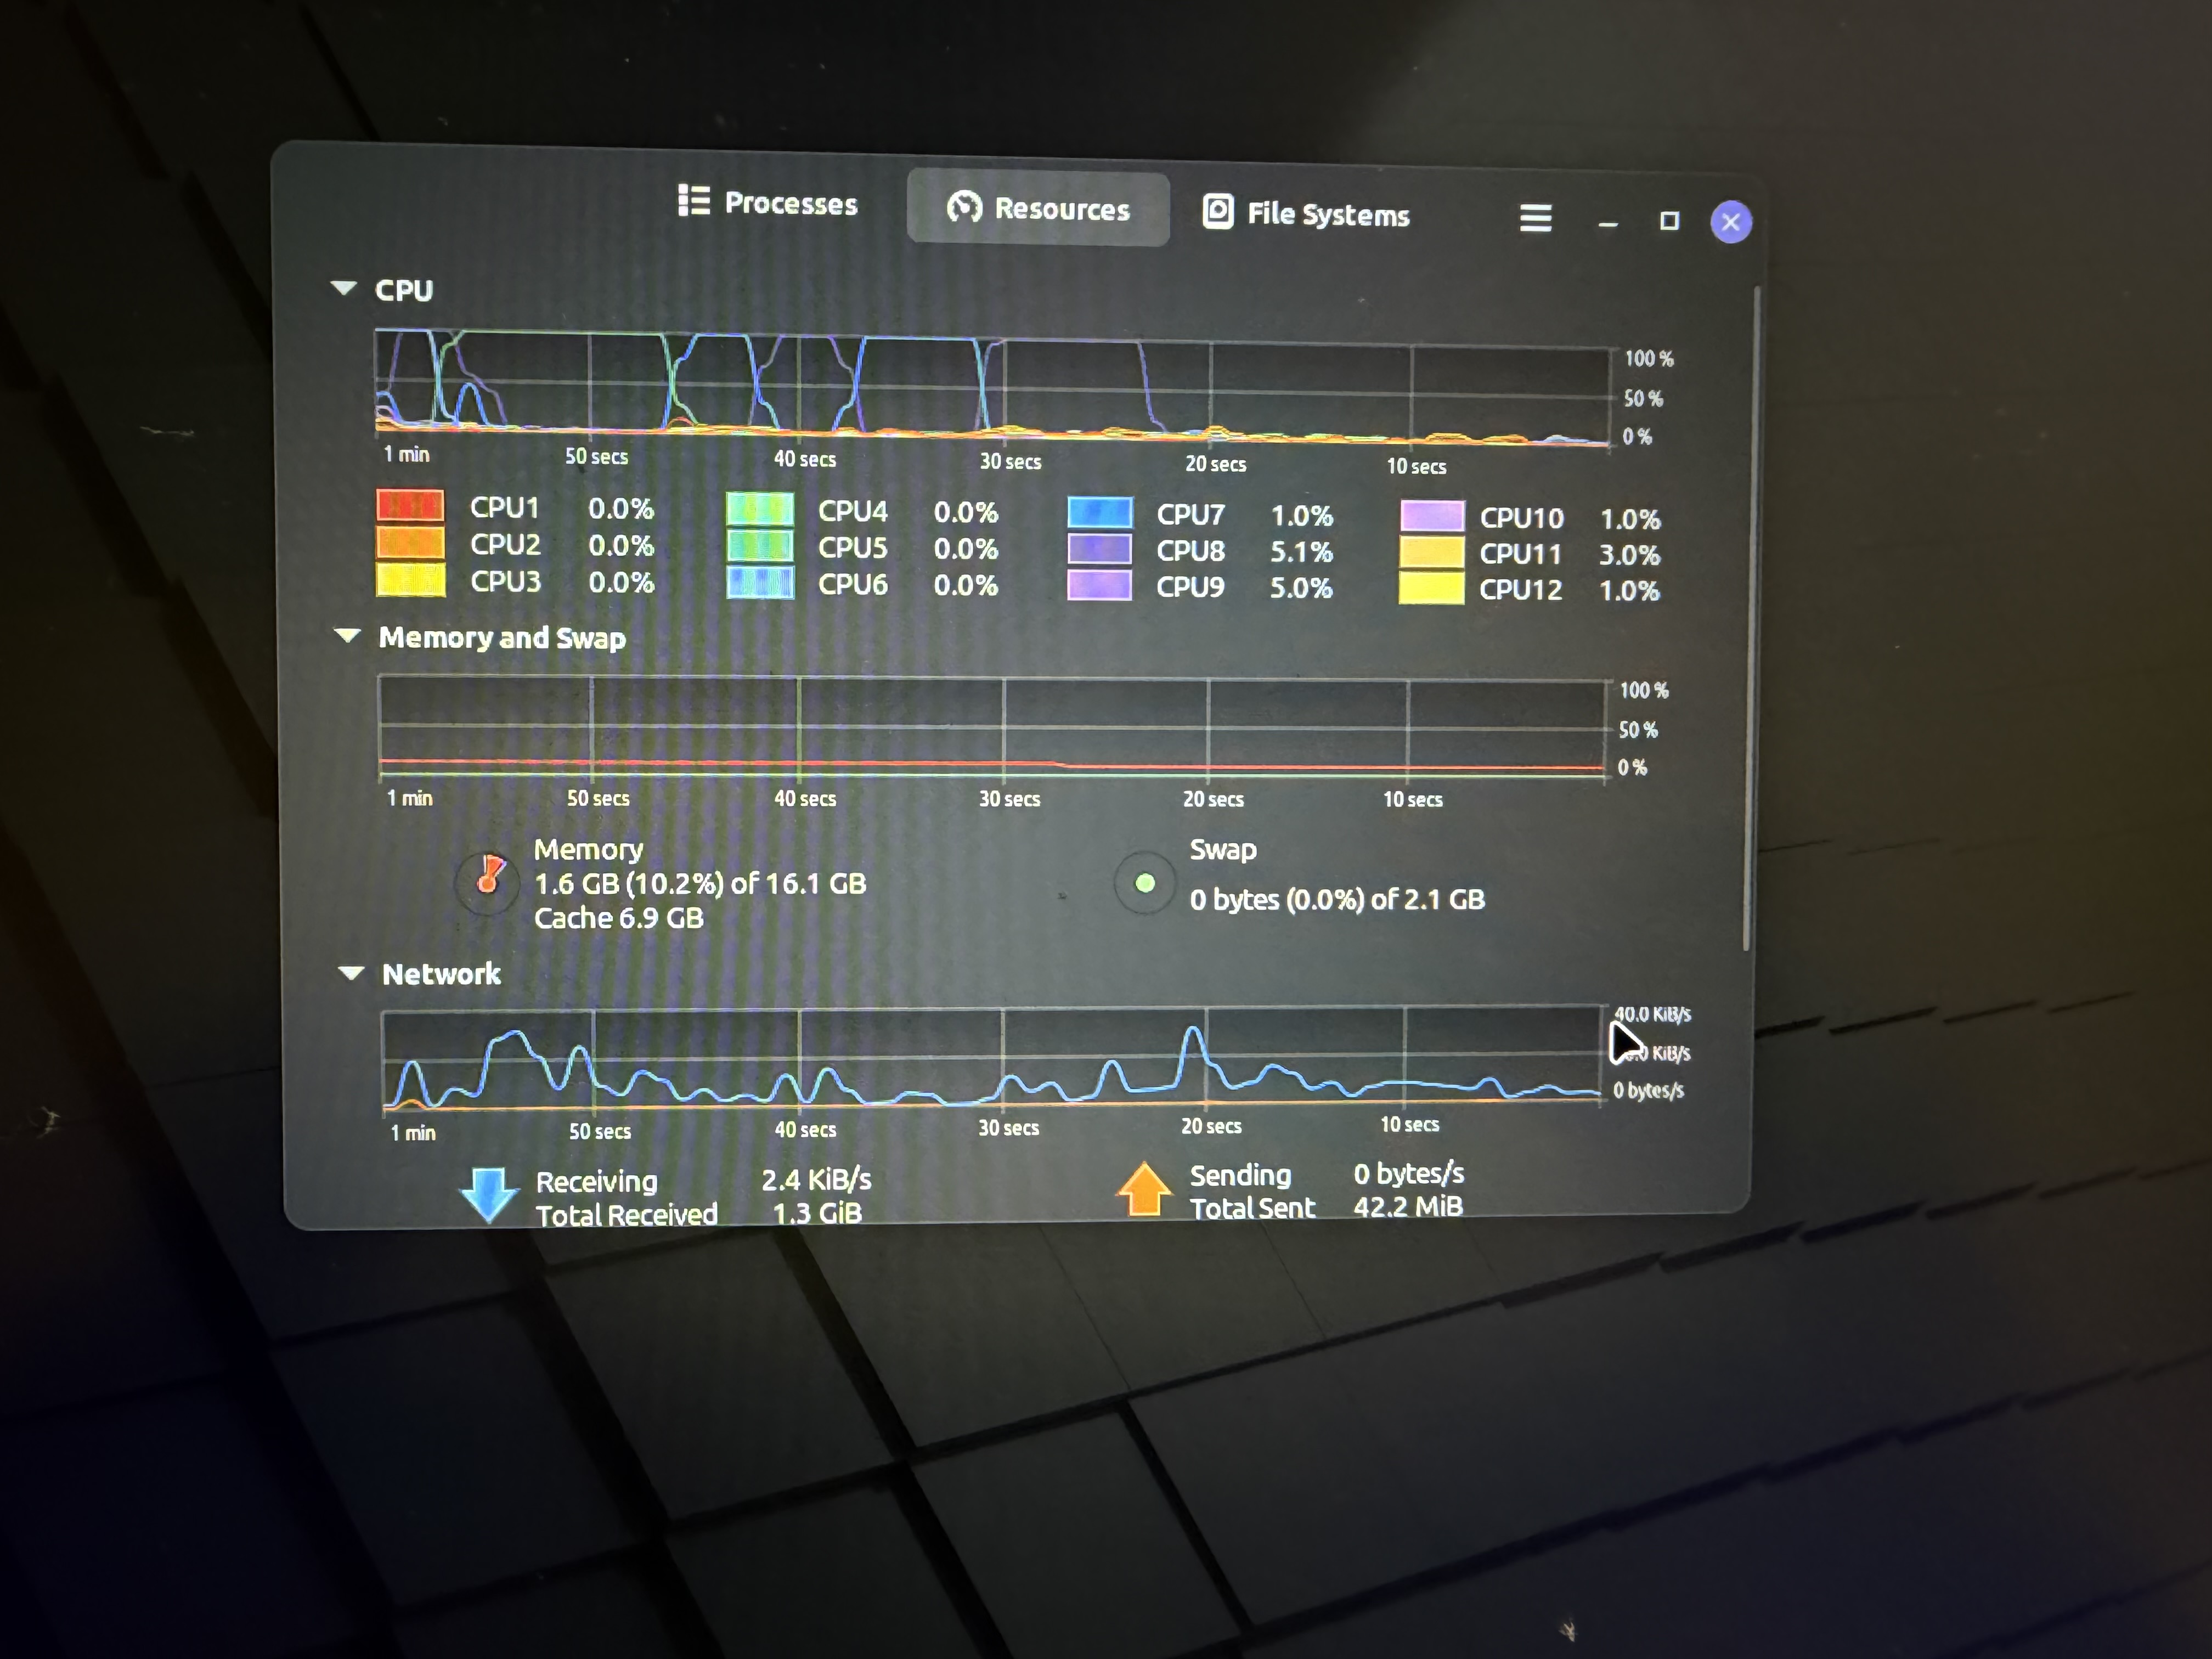This screenshot has height=1659, width=2212.
Task: Collapse the CPU section
Action: click(x=344, y=288)
